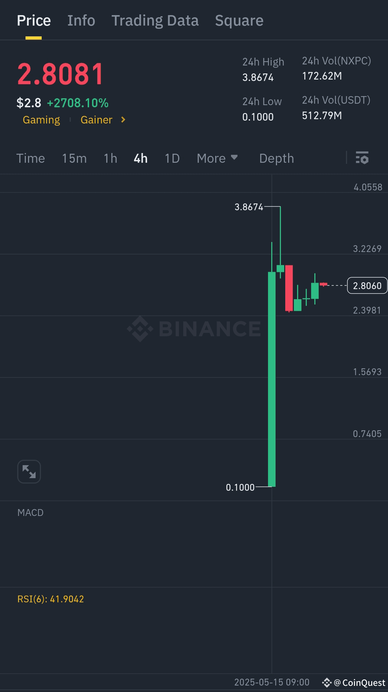Switch to the Trading Data tab
The height and width of the screenshot is (692, 388).
[x=155, y=20]
